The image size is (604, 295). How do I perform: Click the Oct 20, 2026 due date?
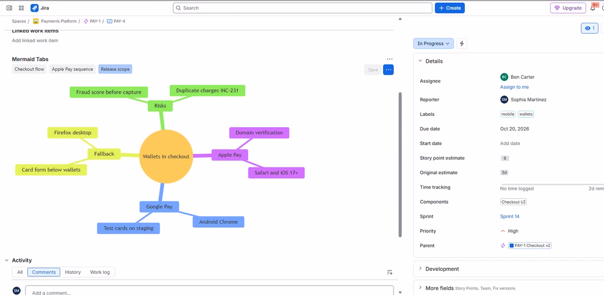(514, 129)
